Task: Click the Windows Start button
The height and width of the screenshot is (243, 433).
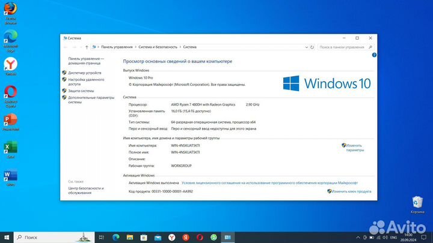Action: [x=7, y=237]
